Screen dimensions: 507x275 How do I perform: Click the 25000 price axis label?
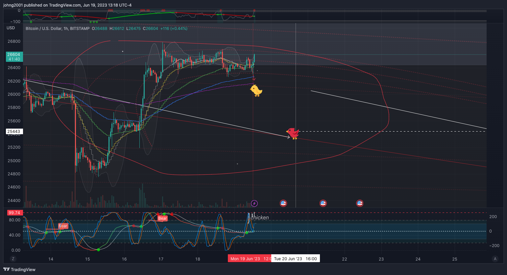(14, 161)
